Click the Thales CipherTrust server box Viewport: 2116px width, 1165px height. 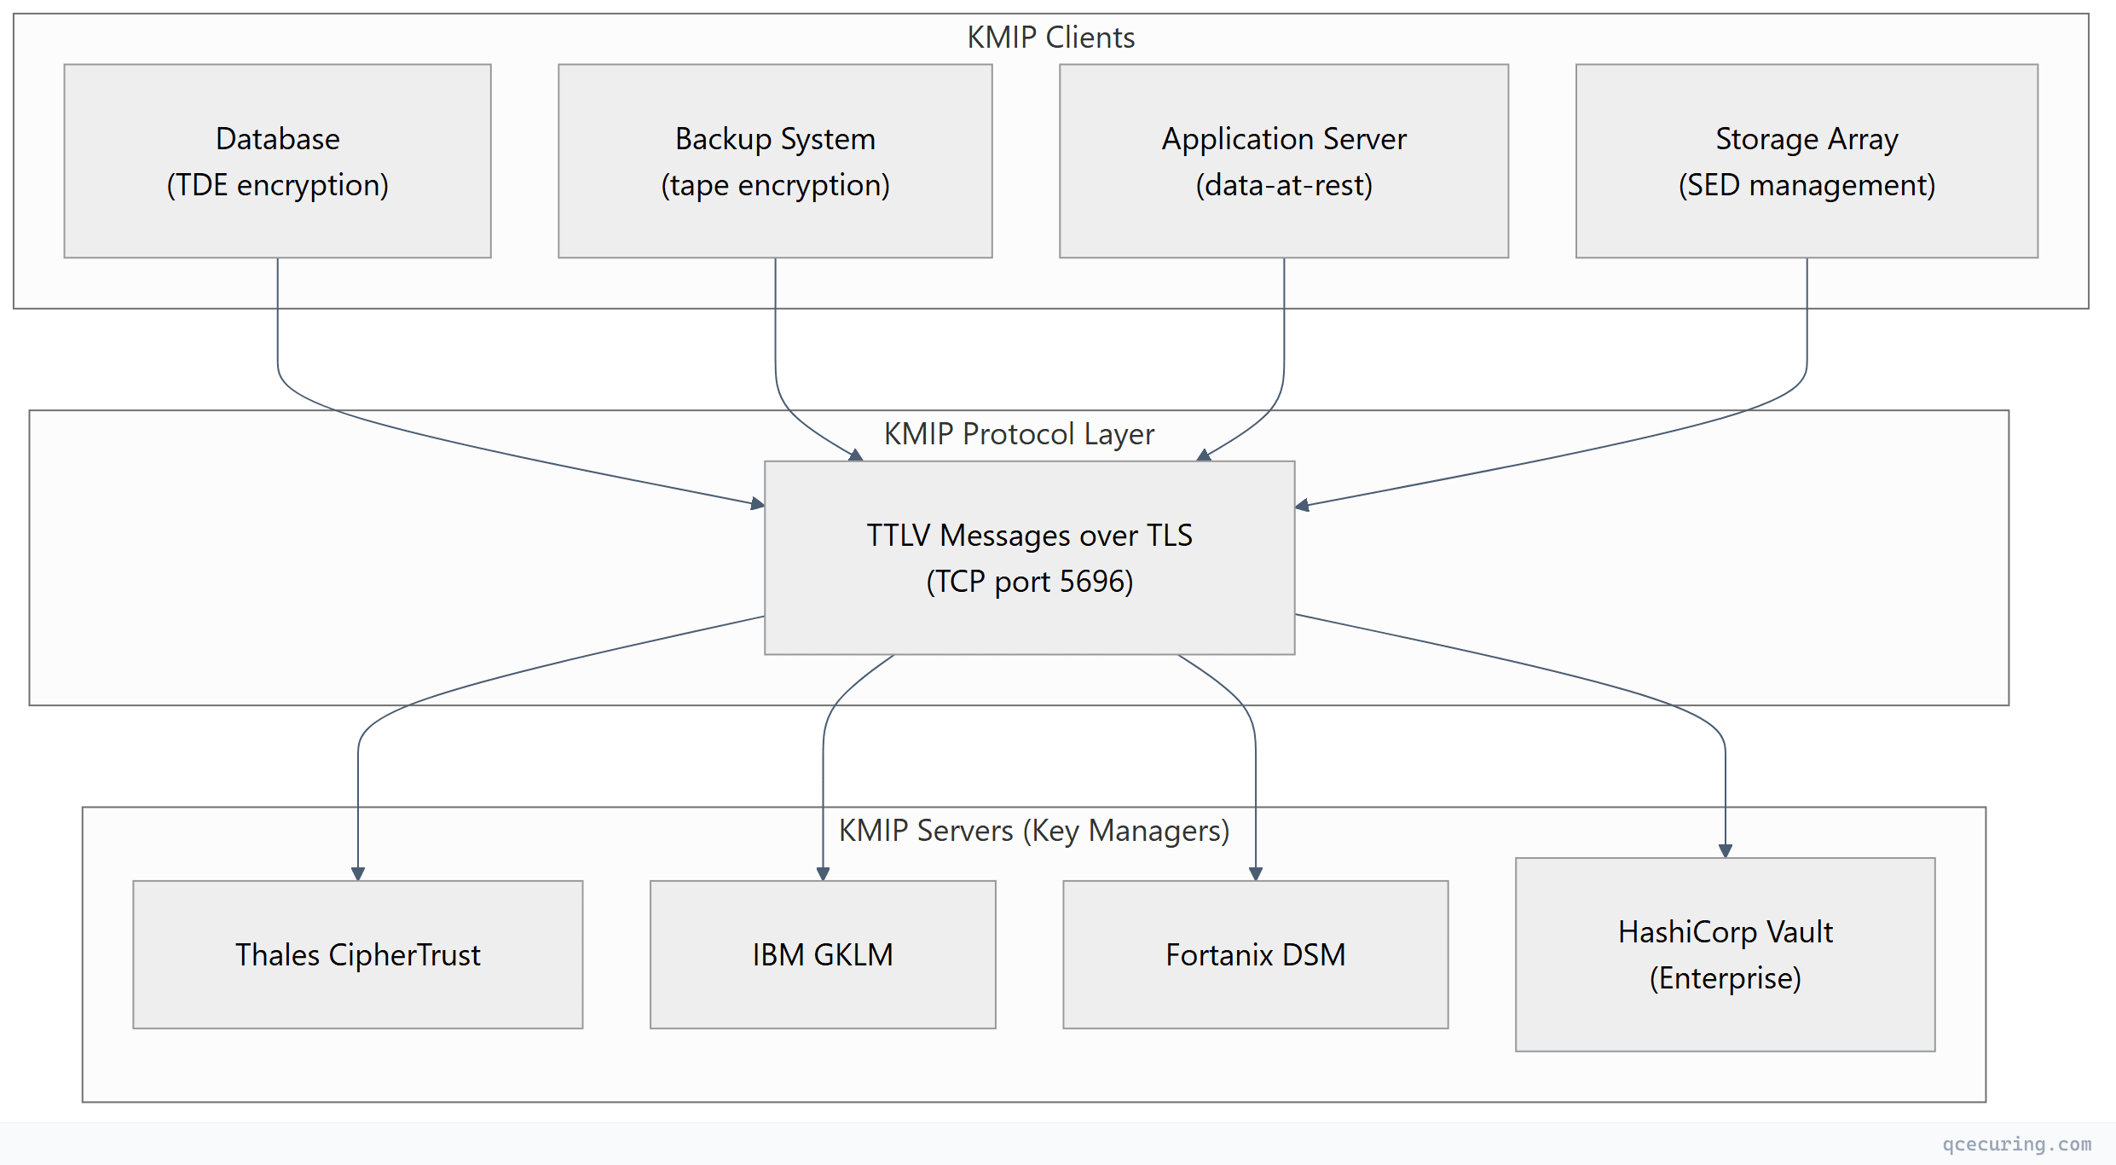coord(358,954)
